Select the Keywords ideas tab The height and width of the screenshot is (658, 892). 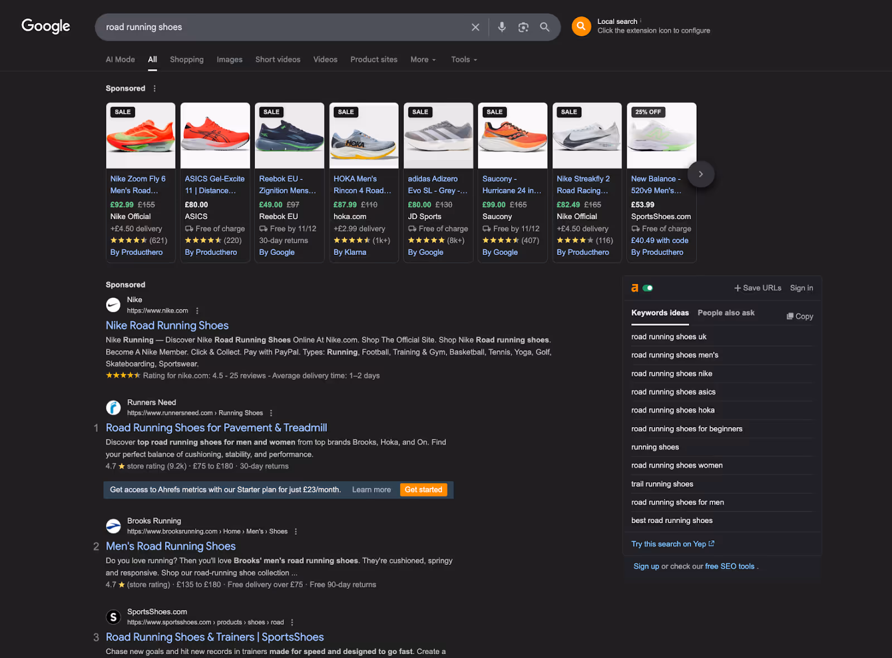pyautogui.click(x=660, y=313)
